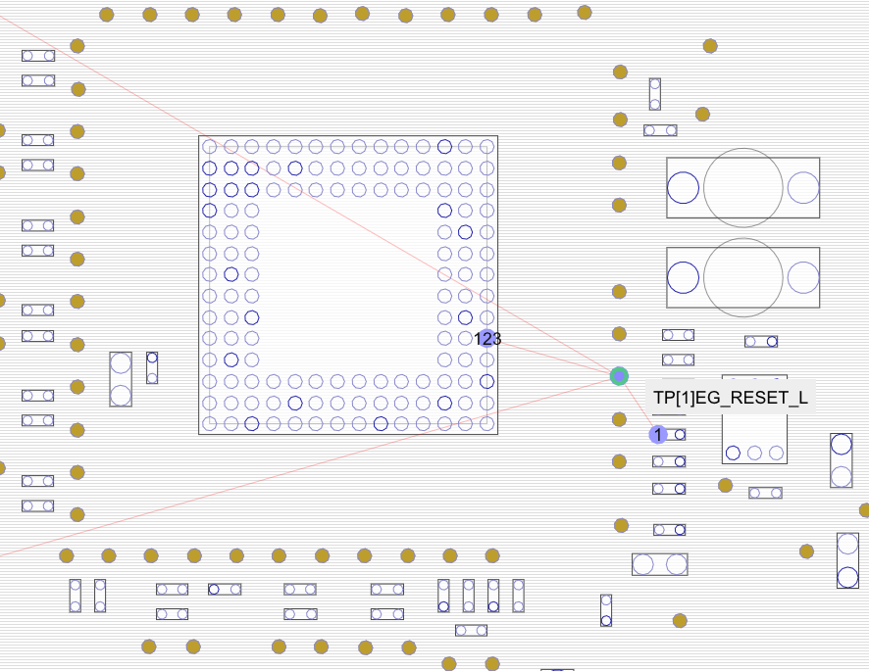Select right pad of the lower capacitor
869x671 pixels.
[x=802, y=277]
